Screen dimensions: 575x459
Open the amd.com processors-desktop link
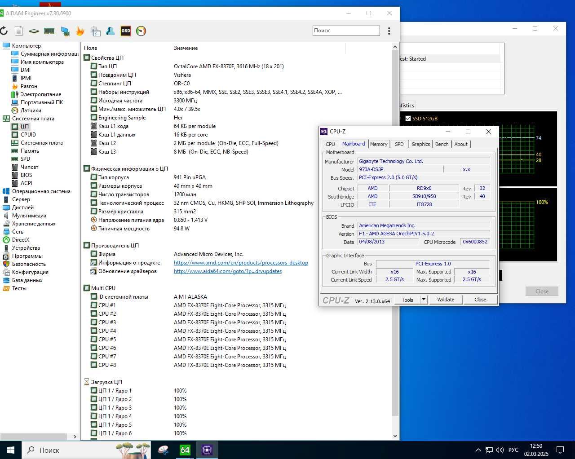tap(241, 263)
